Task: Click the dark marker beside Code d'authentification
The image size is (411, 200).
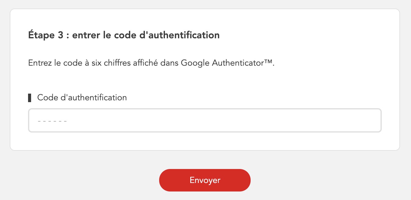Action: tap(30, 98)
